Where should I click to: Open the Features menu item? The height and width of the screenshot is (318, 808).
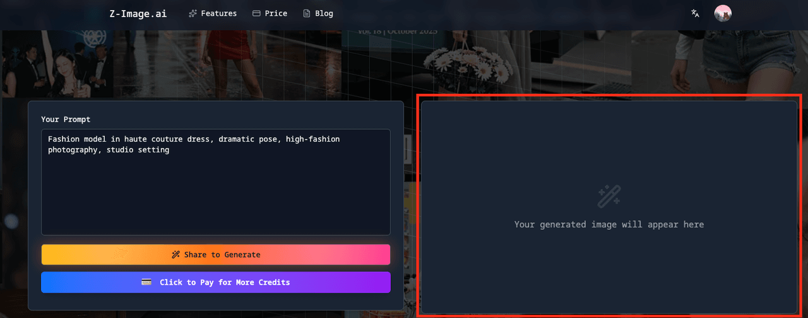pyautogui.click(x=213, y=13)
